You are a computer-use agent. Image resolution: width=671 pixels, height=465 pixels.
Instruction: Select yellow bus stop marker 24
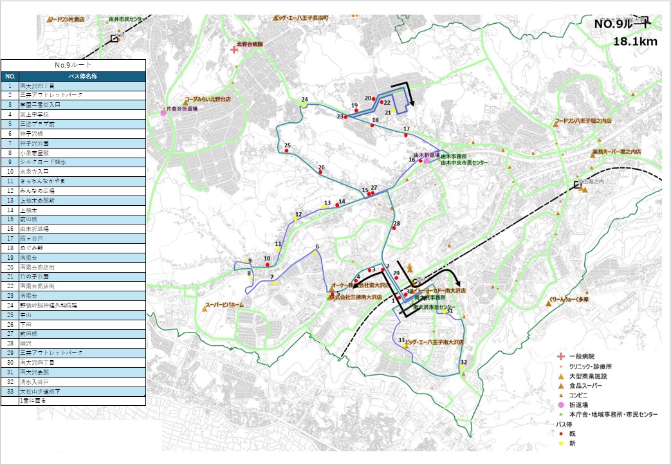pyautogui.click(x=304, y=105)
